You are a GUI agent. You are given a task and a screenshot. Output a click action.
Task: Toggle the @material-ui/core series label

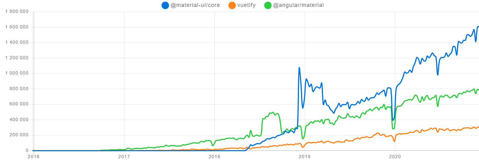195,5
